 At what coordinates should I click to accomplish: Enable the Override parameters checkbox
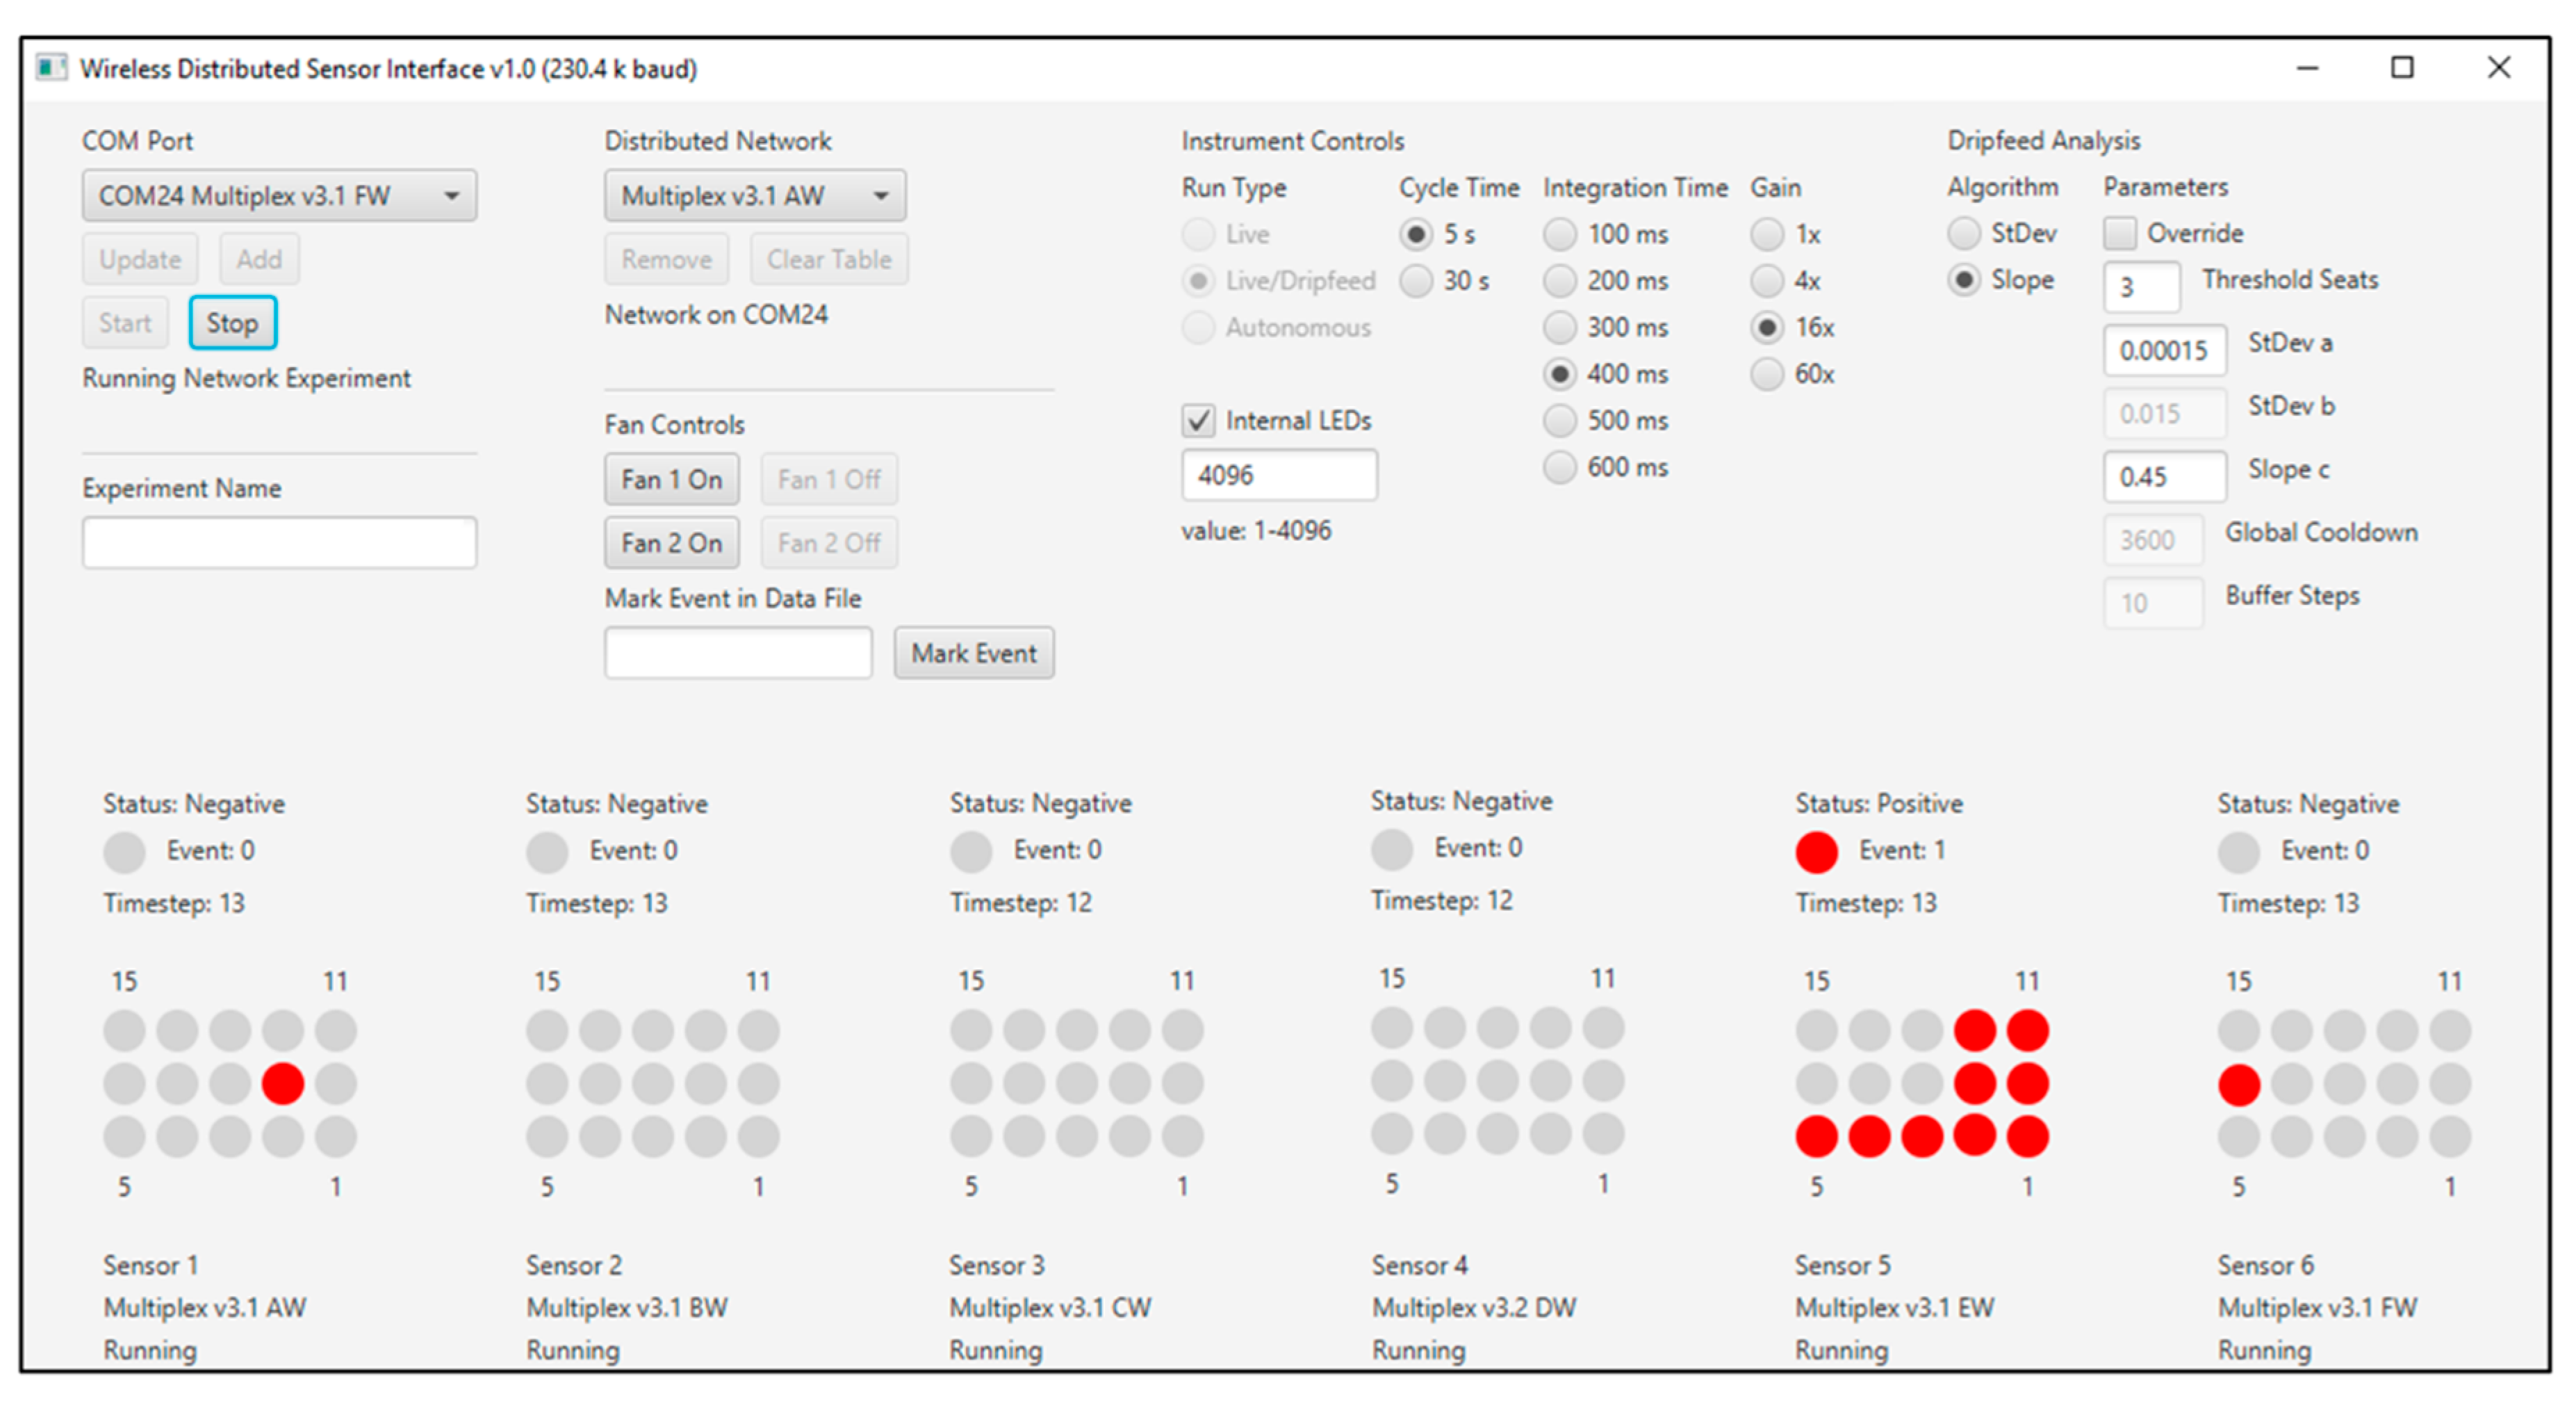tap(2119, 233)
